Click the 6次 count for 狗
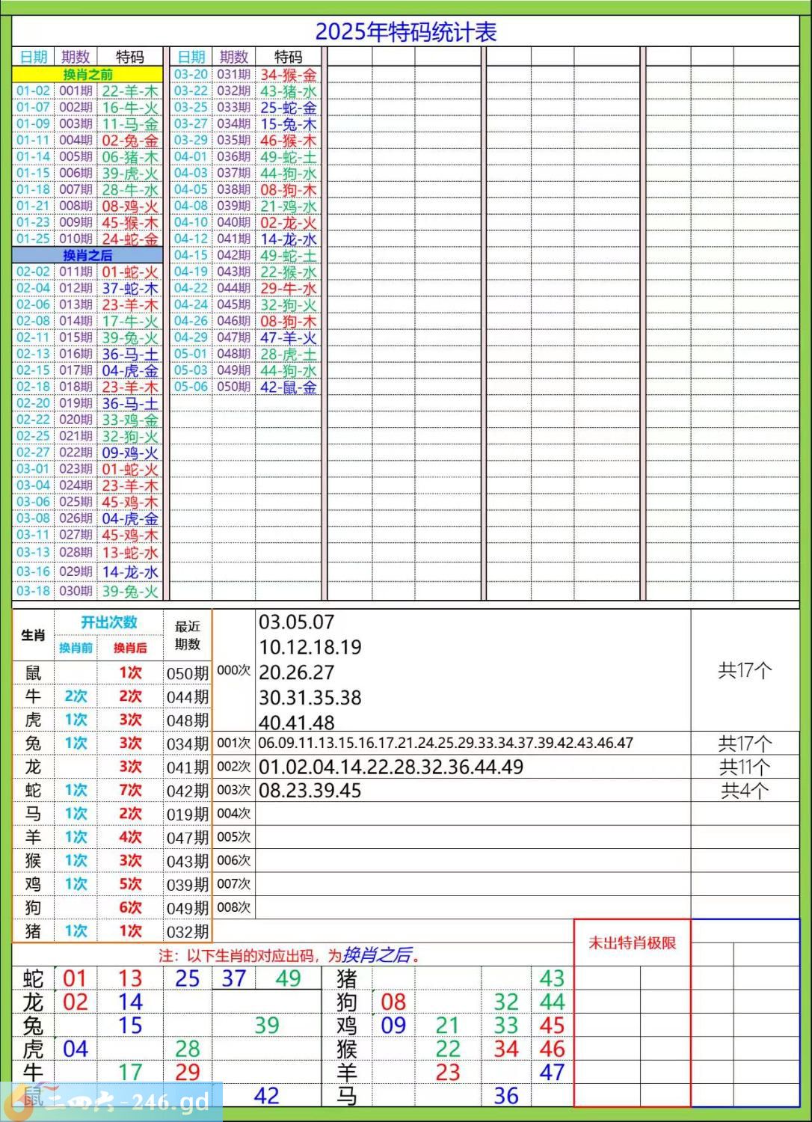Viewport: 812px width, 1122px height. tap(130, 907)
